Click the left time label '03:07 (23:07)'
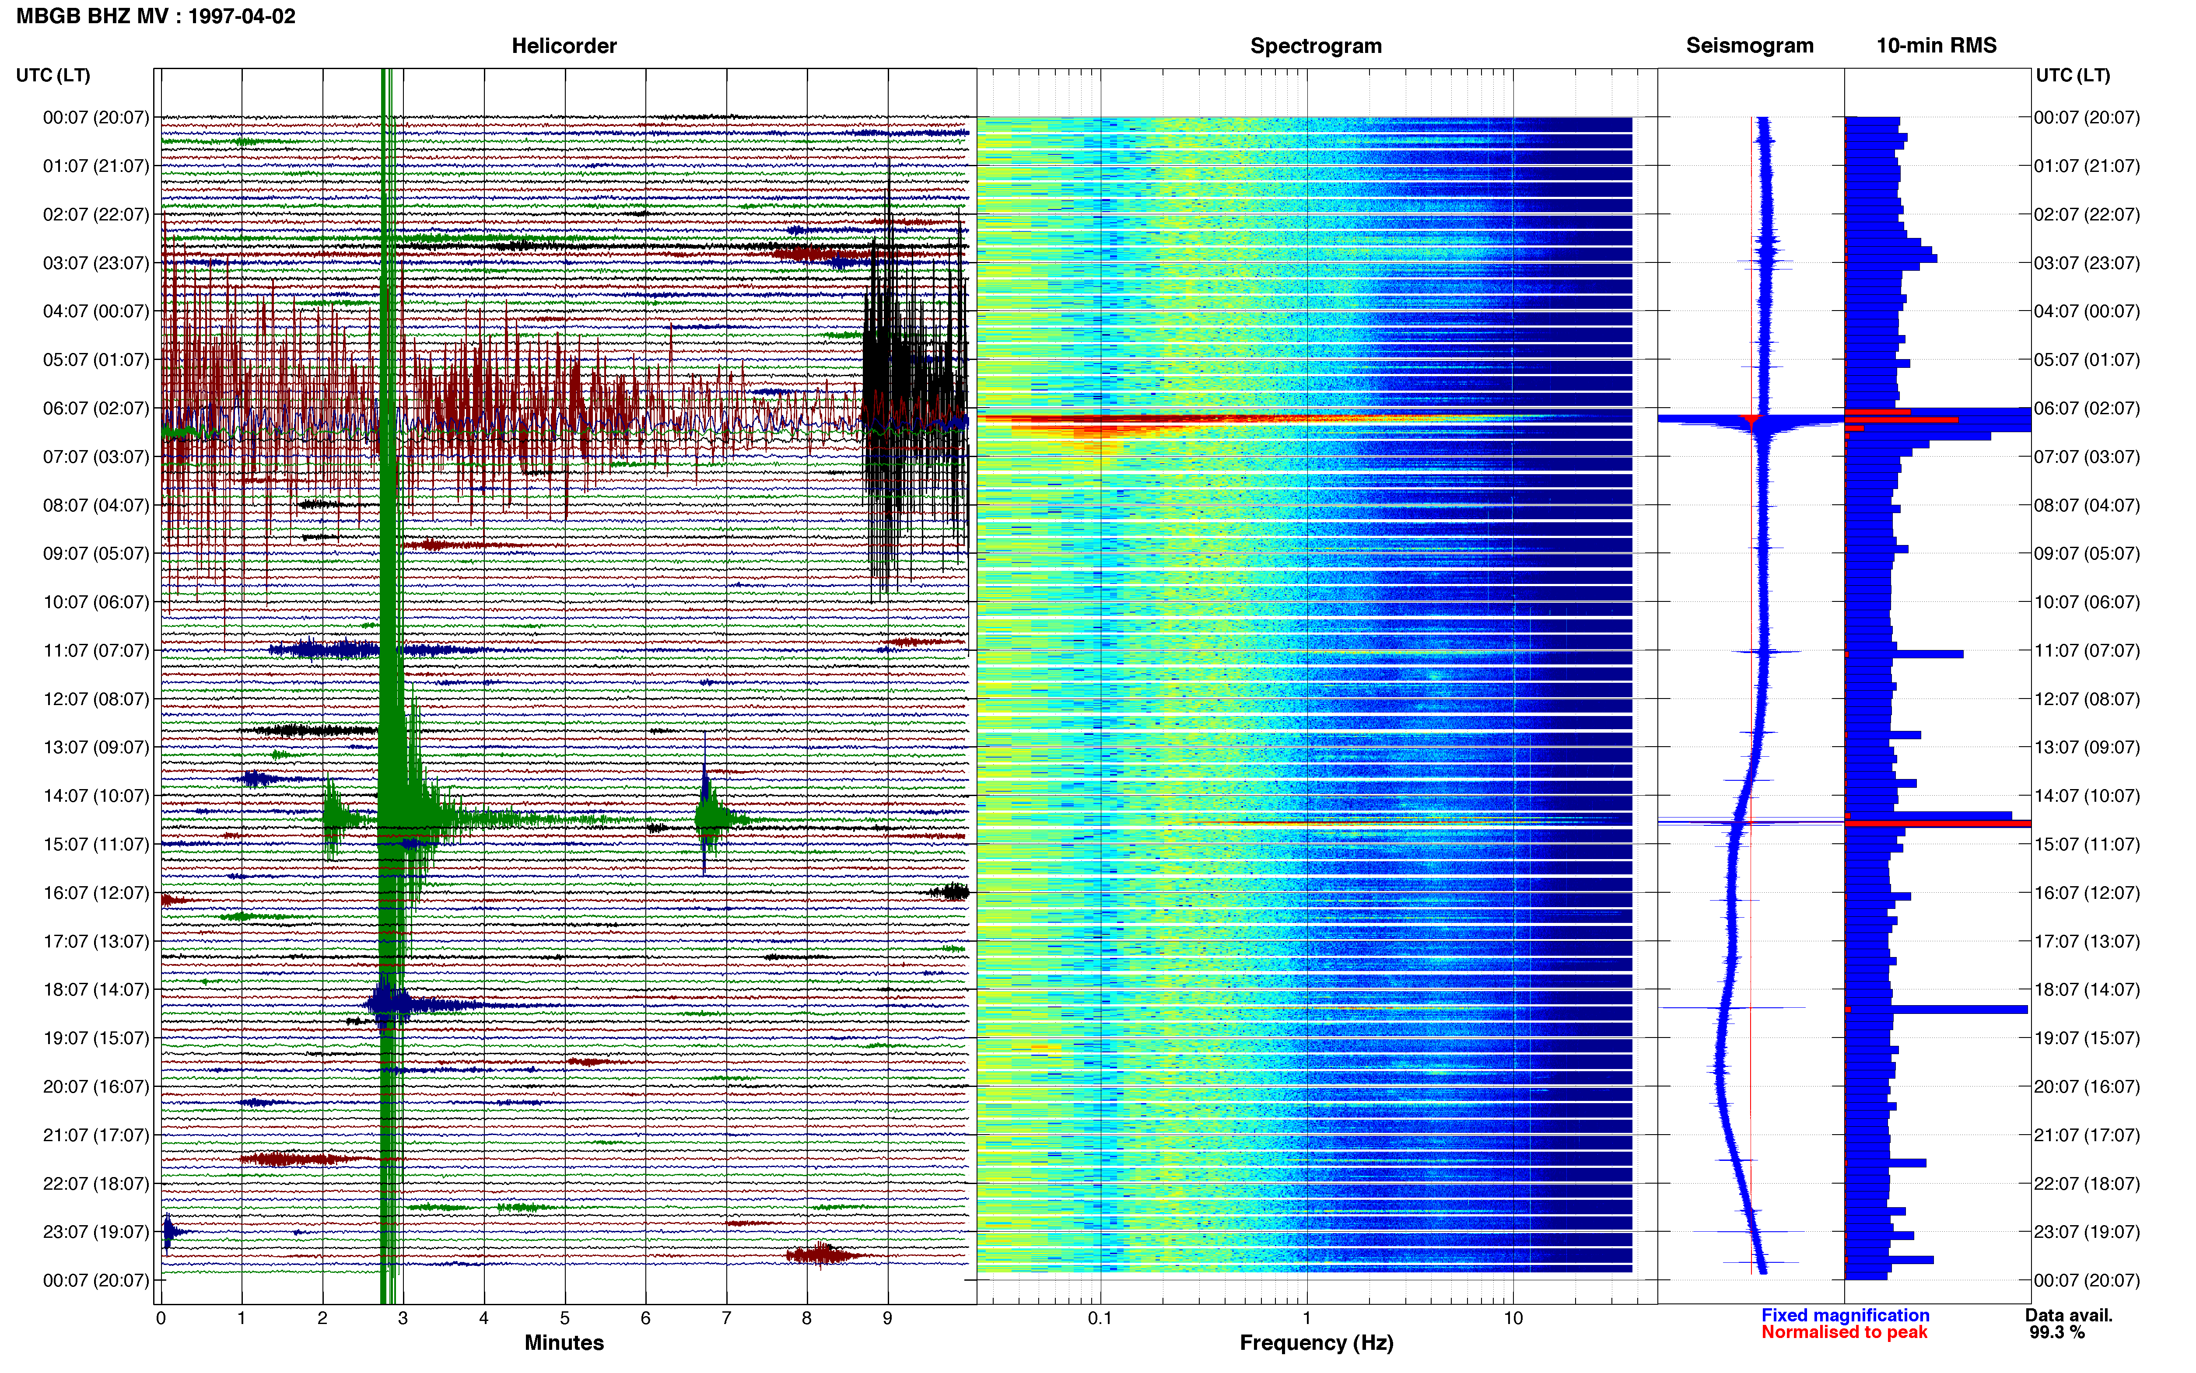 coord(95,262)
